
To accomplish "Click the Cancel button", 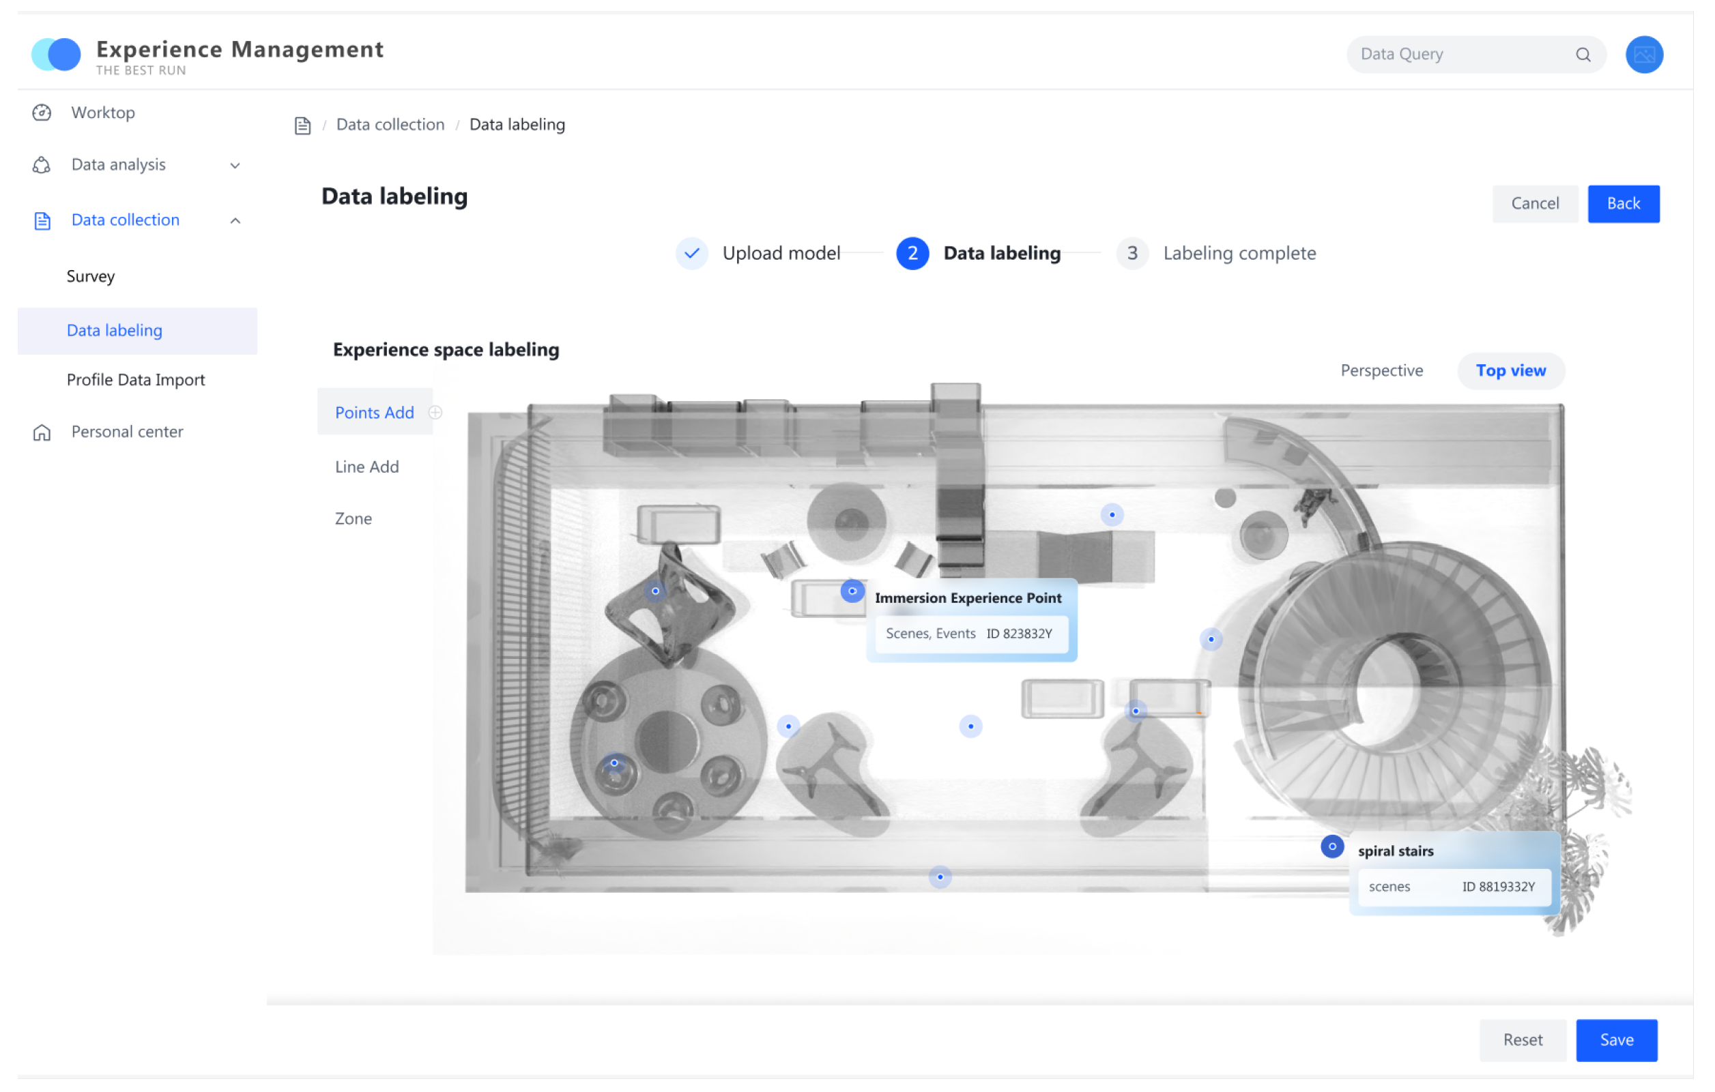I will click(x=1535, y=203).
